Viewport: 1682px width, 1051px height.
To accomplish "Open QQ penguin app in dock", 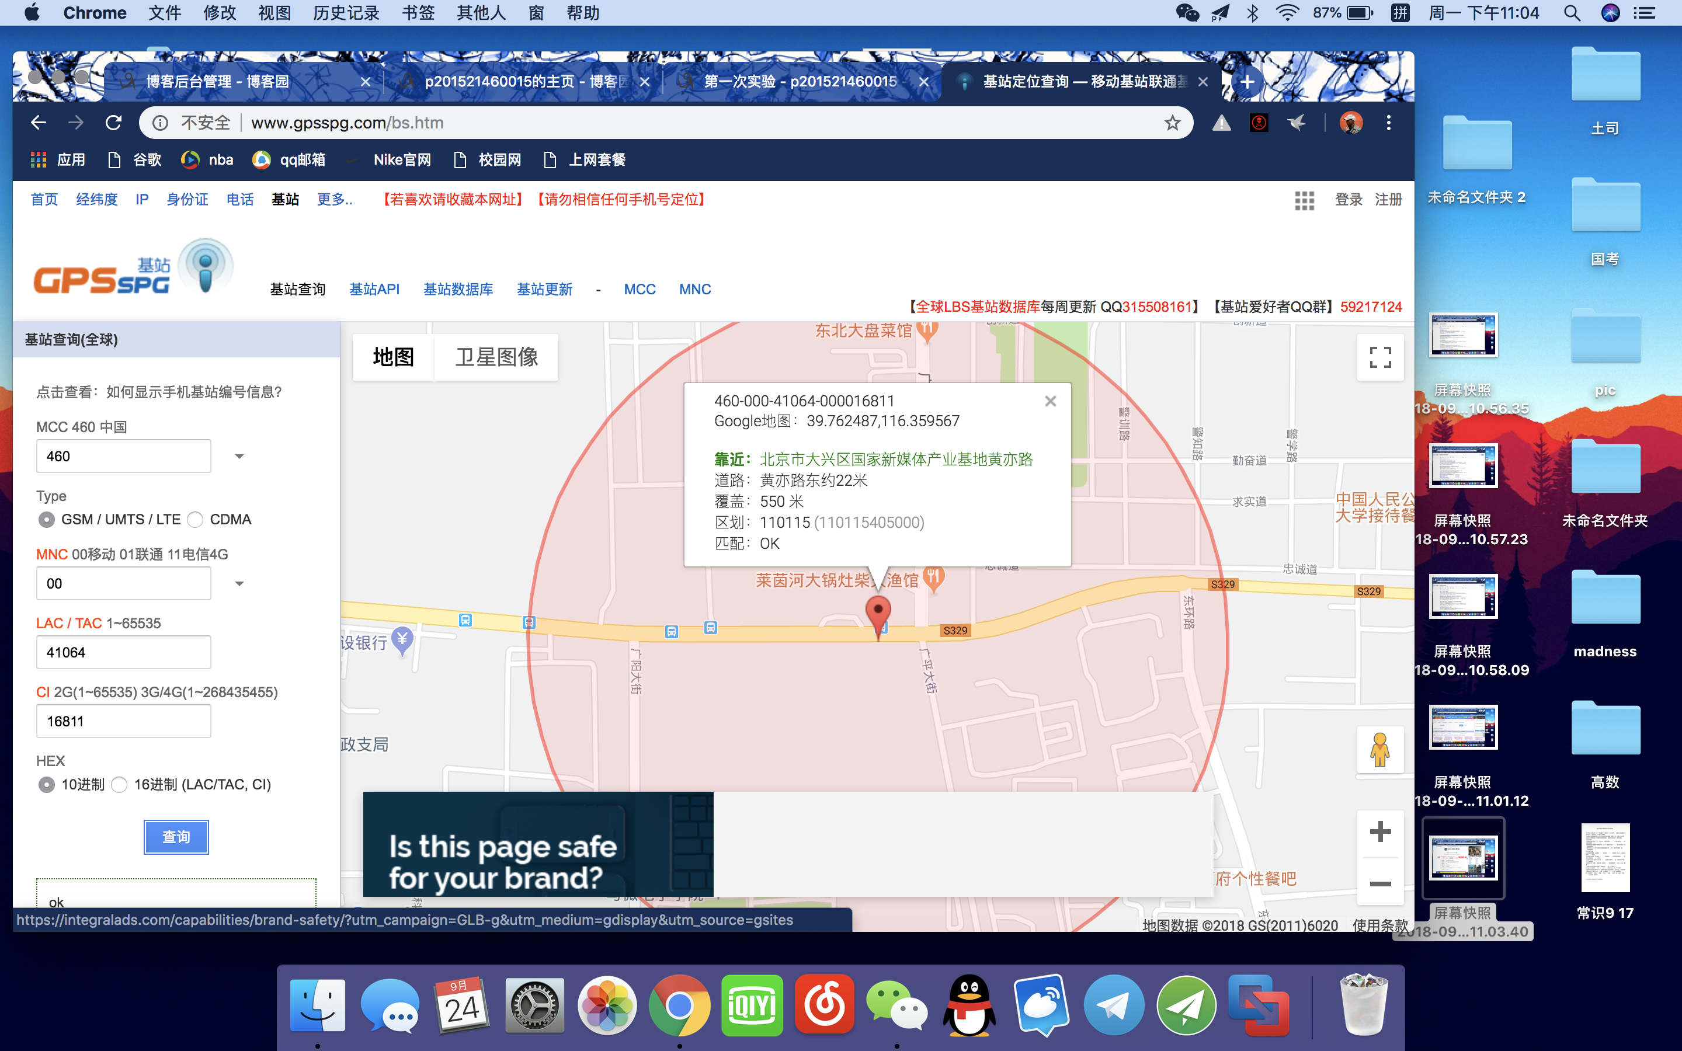I will (x=969, y=1005).
